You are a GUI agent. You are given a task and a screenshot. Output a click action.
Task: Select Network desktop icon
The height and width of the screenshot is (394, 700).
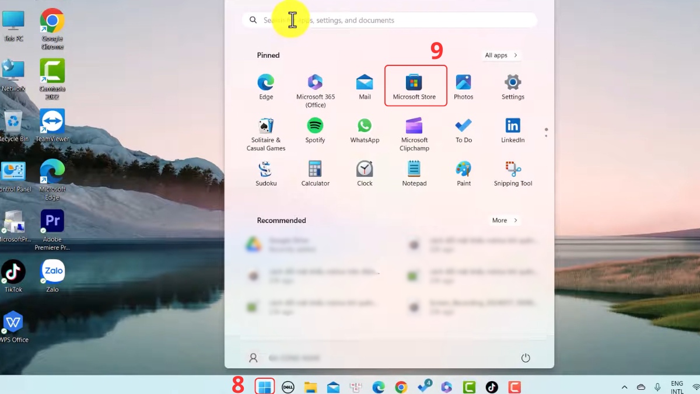pos(13,76)
